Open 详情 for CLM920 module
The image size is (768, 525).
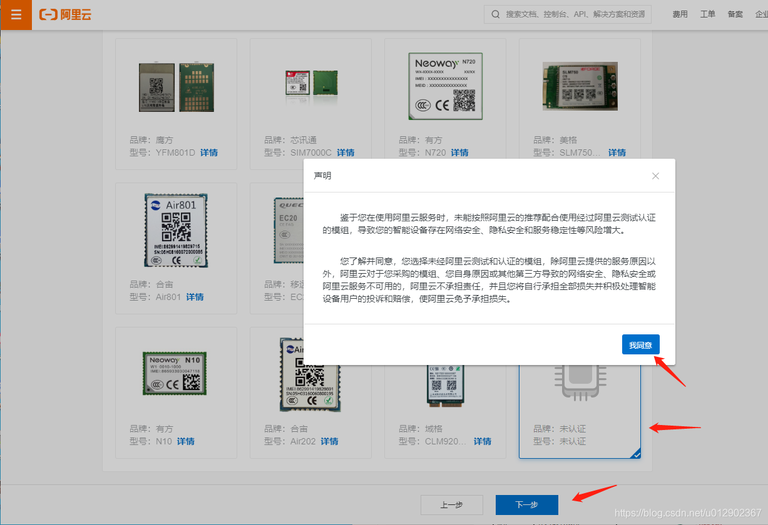point(482,441)
